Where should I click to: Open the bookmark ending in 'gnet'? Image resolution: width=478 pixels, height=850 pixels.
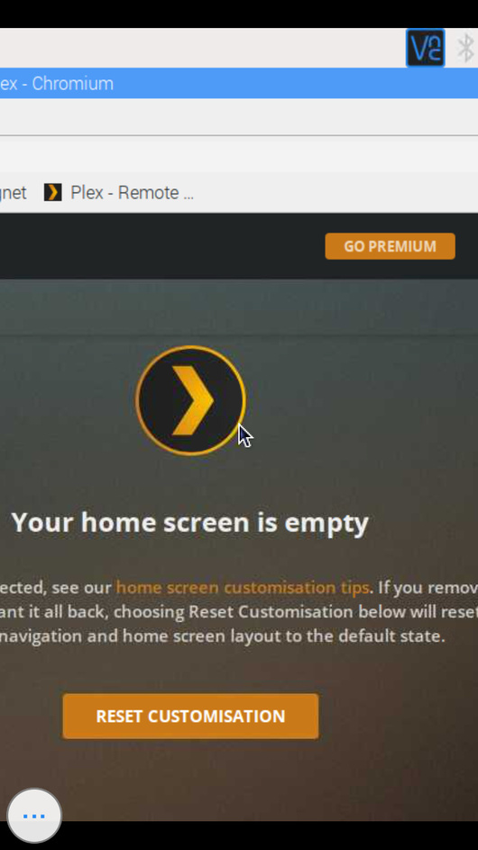pos(13,192)
